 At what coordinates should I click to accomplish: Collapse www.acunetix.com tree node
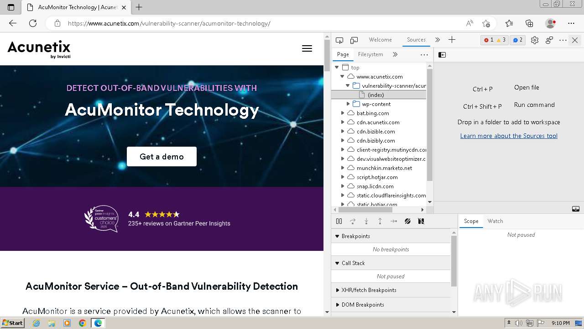[342, 77]
